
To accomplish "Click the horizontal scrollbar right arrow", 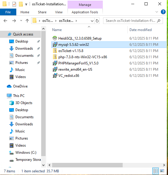I will (x=164, y=165).
